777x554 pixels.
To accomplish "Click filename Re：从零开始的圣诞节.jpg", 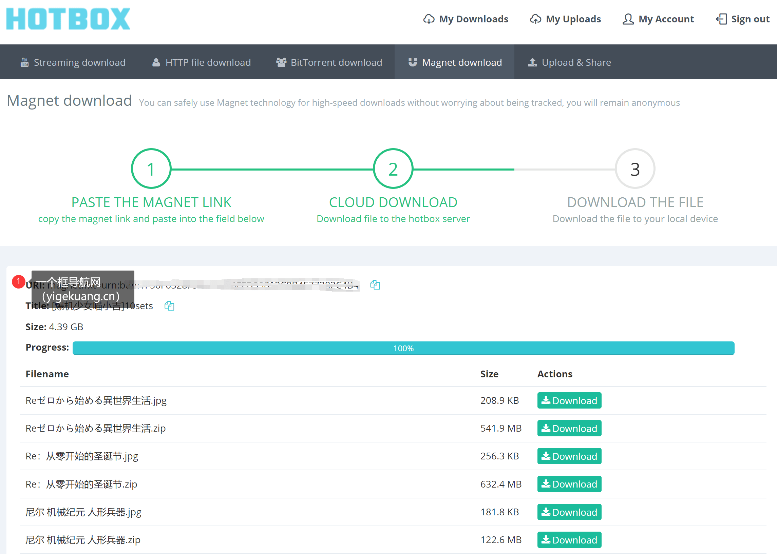I will pyautogui.click(x=82, y=456).
